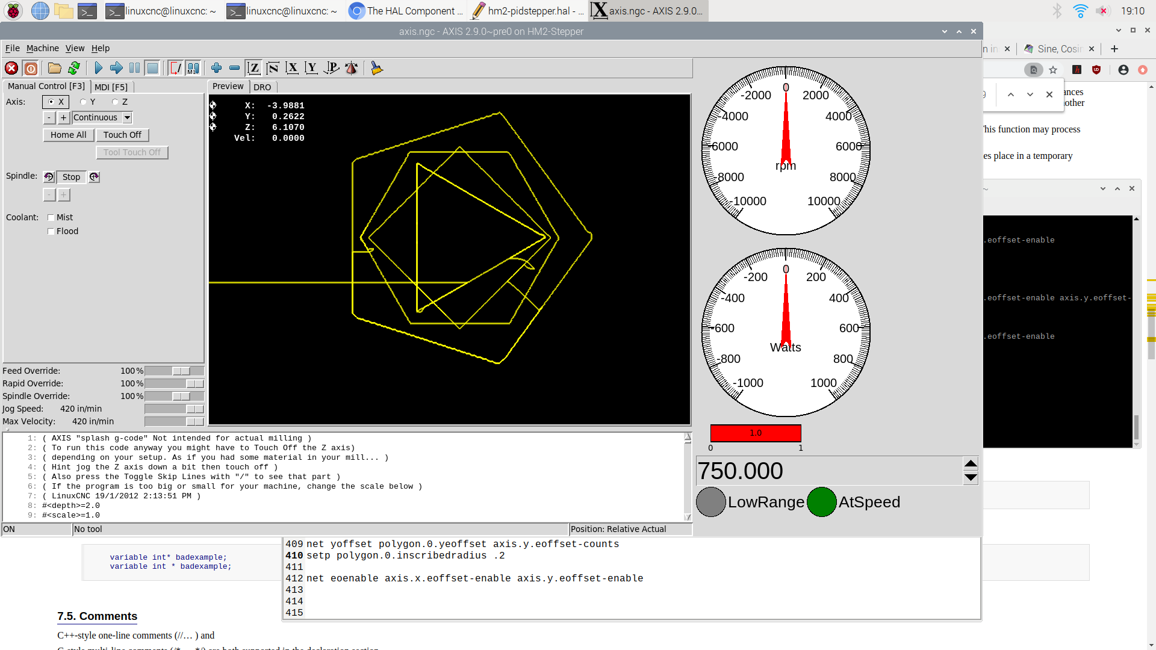The width and height of the screenshot is (1156, 650).
Task: Start spindle counterclockwise icon
Action: point(49,177)
